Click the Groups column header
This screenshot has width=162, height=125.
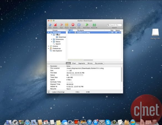pos(55,30)
